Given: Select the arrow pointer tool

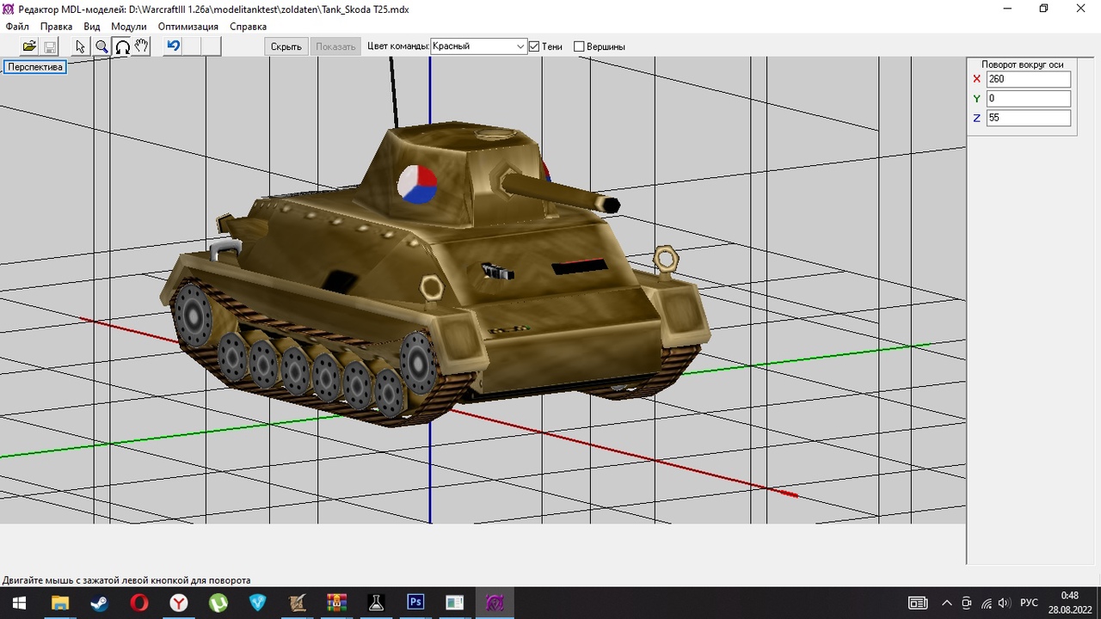Looking at the screenshot, I should click(x=81, y=46).
